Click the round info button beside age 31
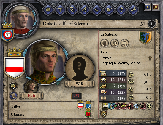 tap(152, 24)
